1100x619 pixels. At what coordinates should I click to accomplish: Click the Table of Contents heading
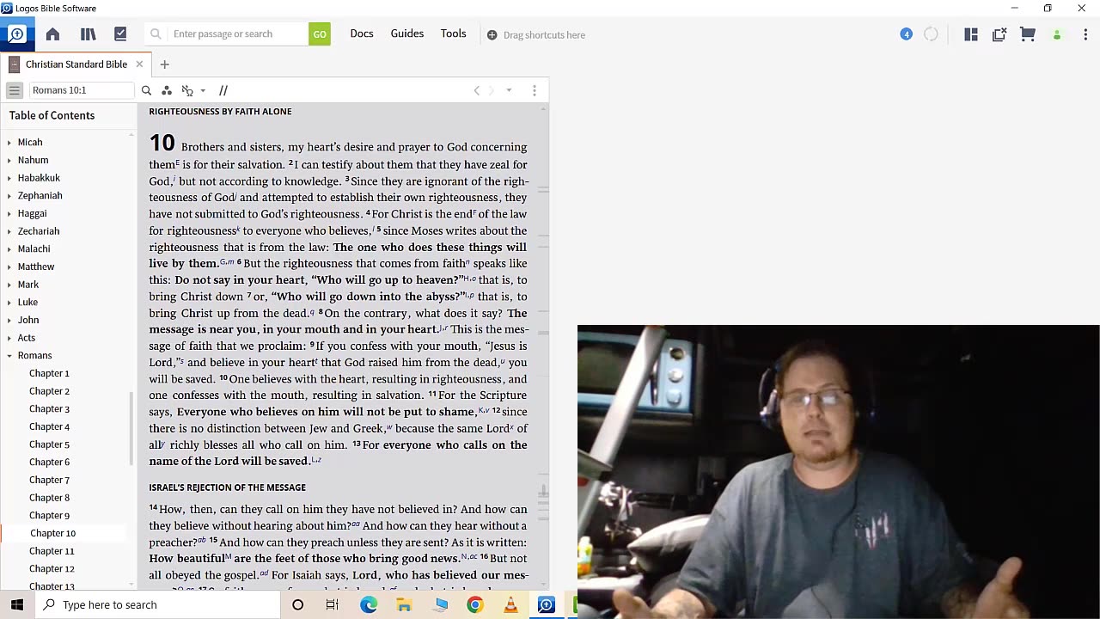point(52,115)
